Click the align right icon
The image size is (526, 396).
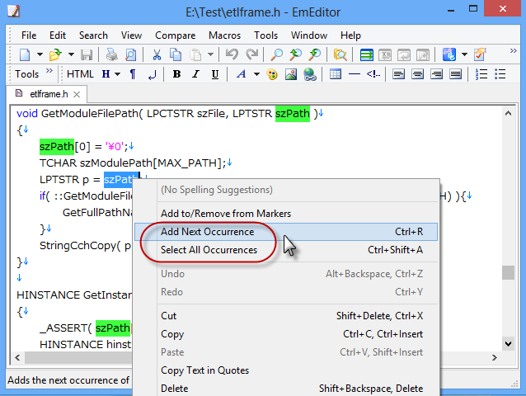pyautogui.click(x=436, y=74)
